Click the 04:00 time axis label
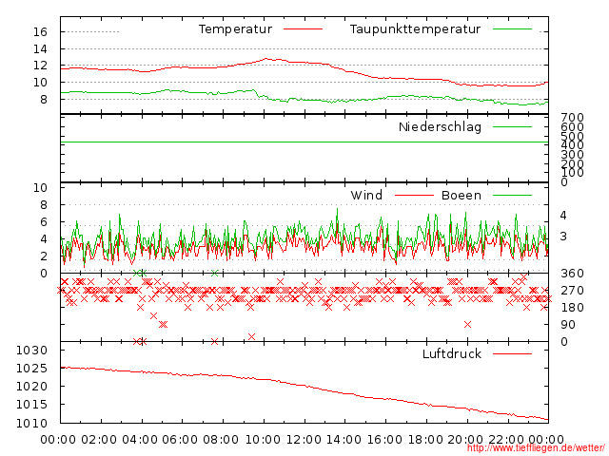 (x=140, y=440)
